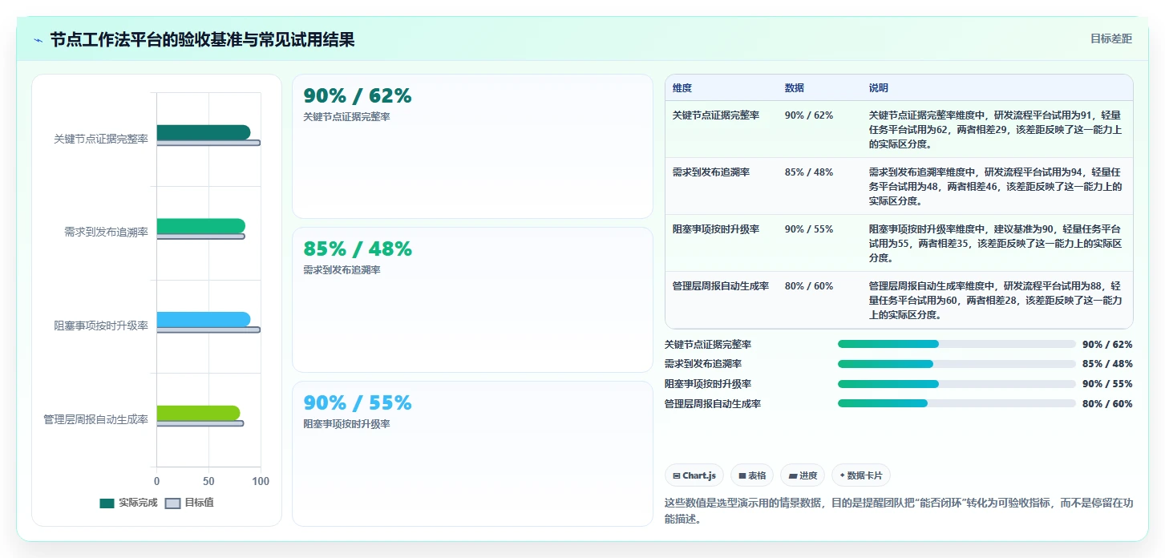
Task: Click the 关键节点证据完整率 progress bar
Action: pyautogui.click(x=957, y=344)
